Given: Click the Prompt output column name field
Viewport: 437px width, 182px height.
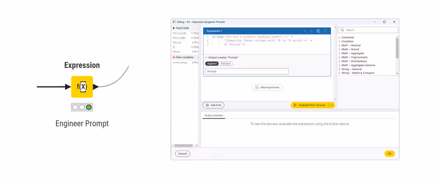Looking at the screenshot, I should coord(246,71).
